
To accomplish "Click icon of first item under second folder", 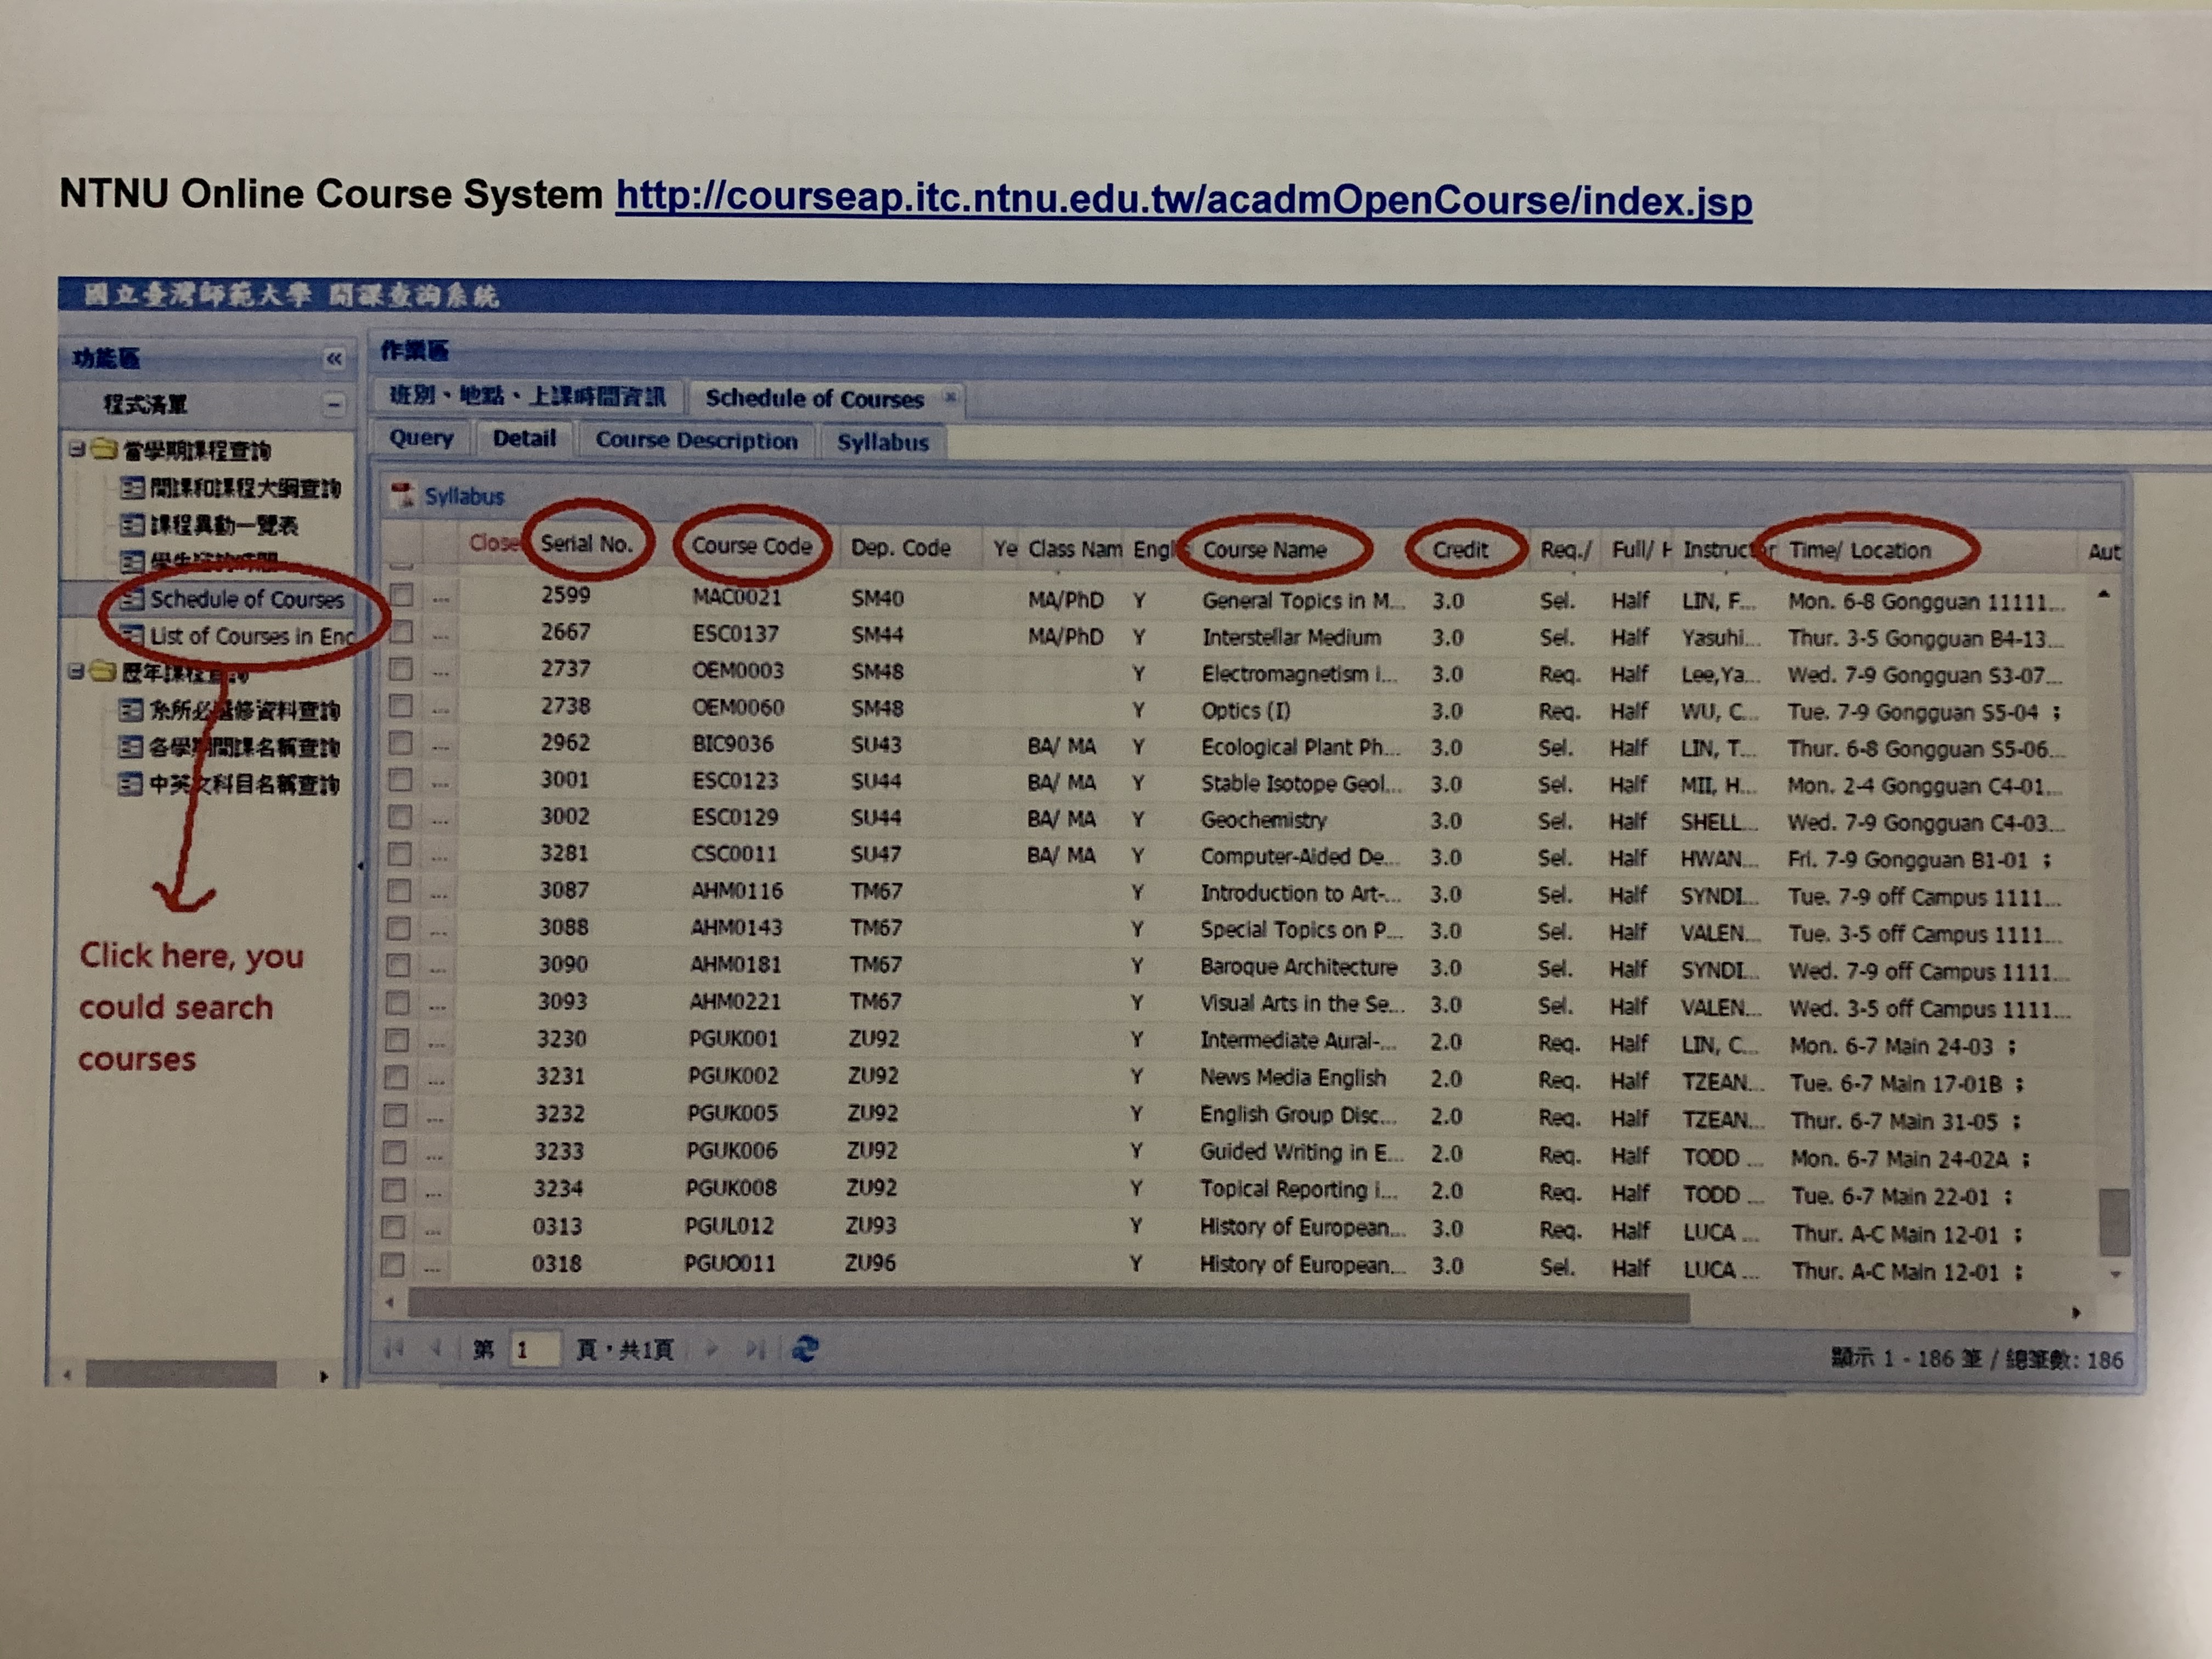I will [131, 710].
